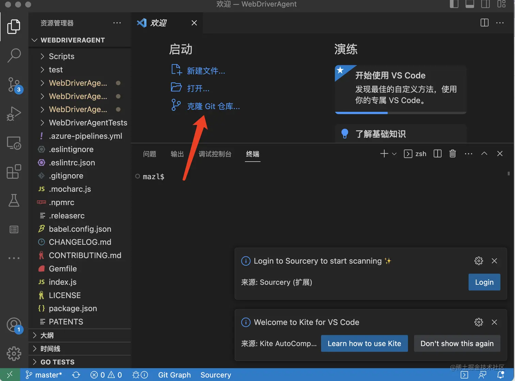Viewport: 515px width, 381px height.
Task: Click the 克隆 Git 仓库 link
Action: click(x=214, y=106)
